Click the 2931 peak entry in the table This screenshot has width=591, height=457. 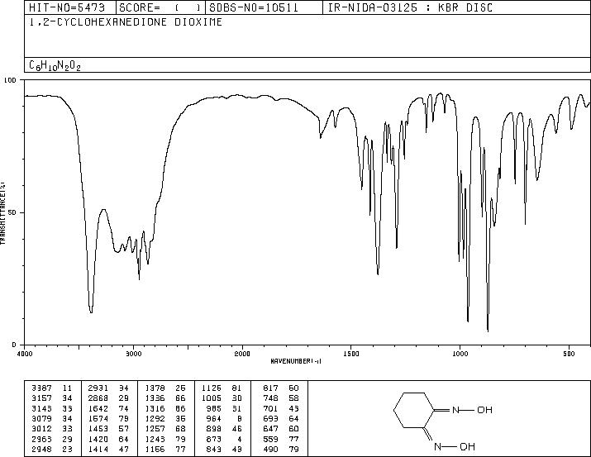point(108,388)
